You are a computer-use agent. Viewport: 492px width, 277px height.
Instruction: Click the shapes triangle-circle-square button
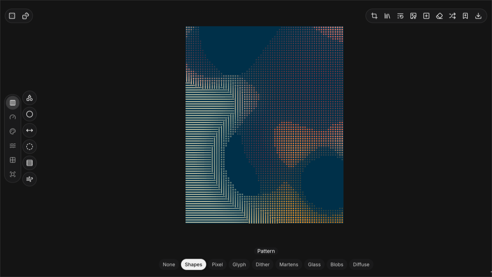coord(30,98)
